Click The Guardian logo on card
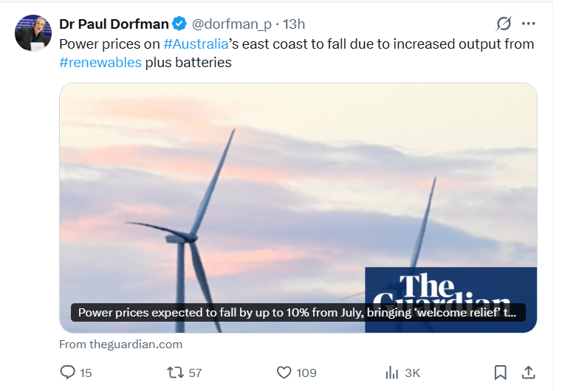562x391 pixels. point(450,289)
